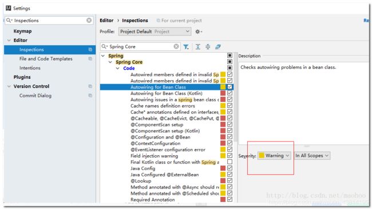Click the Reset link at top right
The height and width of the screenshot is (209, 372).
pos(366,21)
